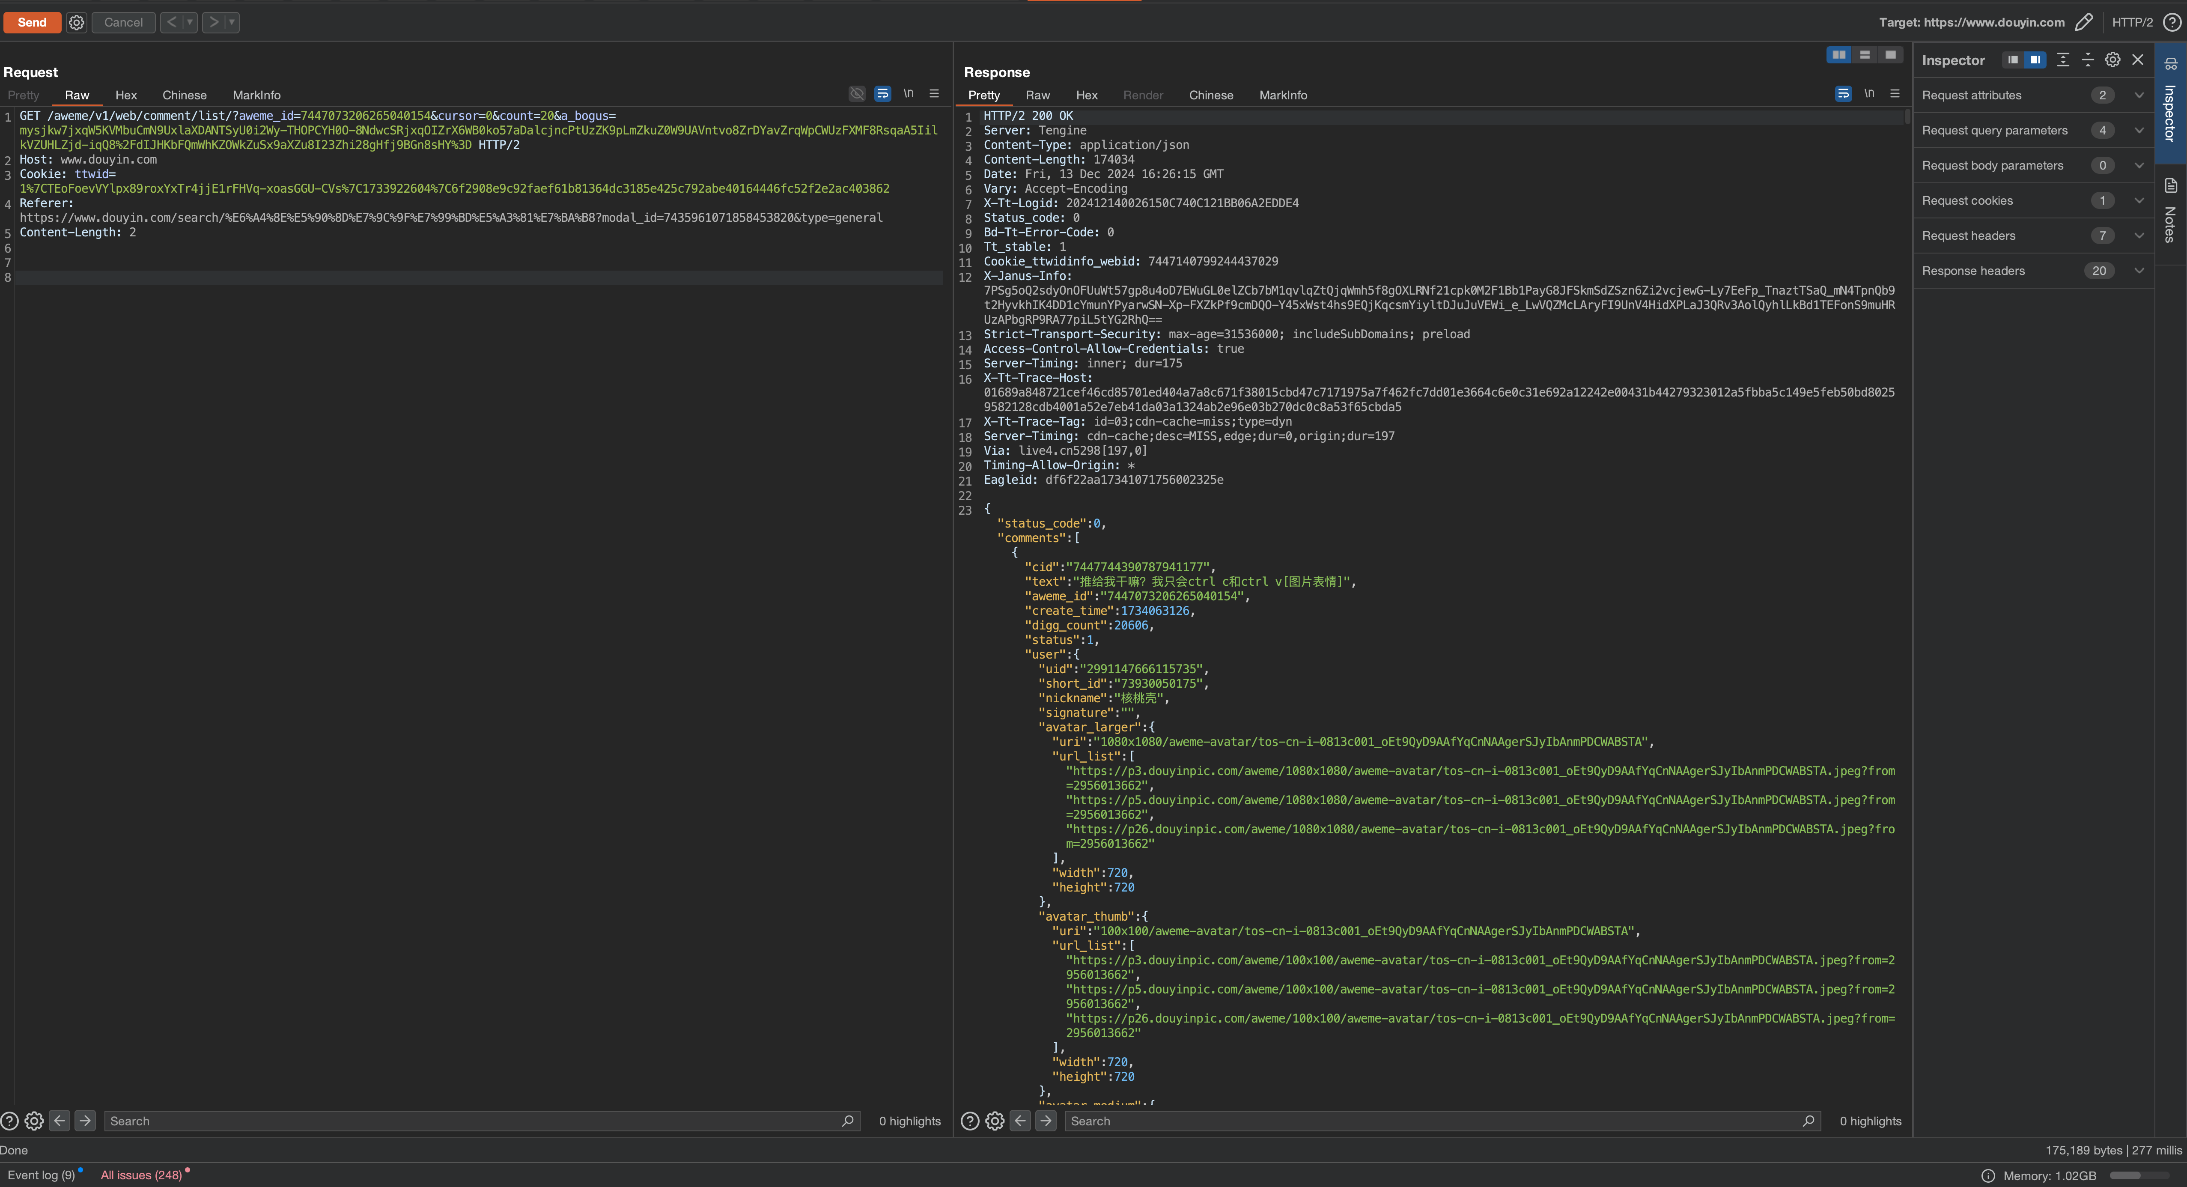This screenshot has height=1187, width=2187.
Task: Open Response editor hamburger menu
Action: pyautogui.click(x=1895, y=93)
